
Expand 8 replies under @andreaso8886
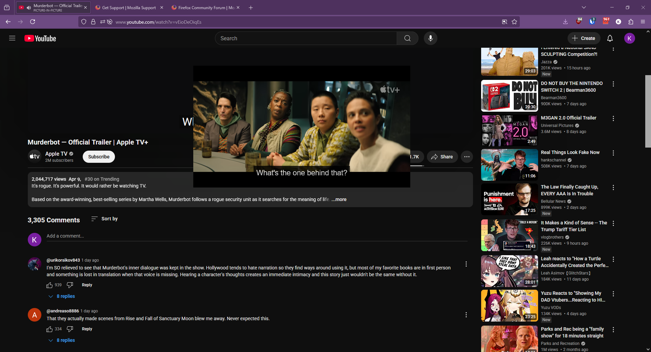coord(62,340)
